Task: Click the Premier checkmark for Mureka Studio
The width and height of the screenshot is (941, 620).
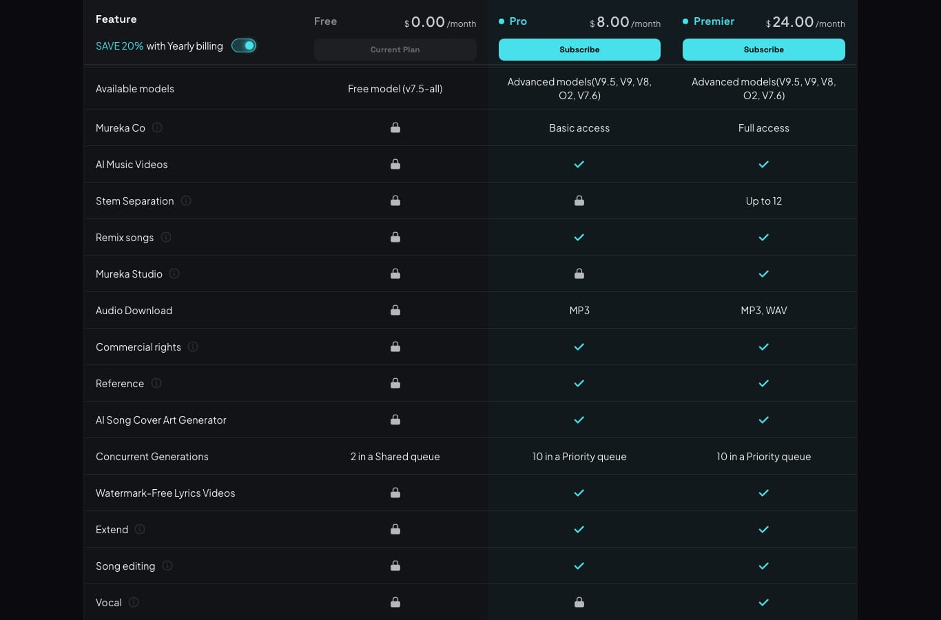Action: [x=763, y=273]
